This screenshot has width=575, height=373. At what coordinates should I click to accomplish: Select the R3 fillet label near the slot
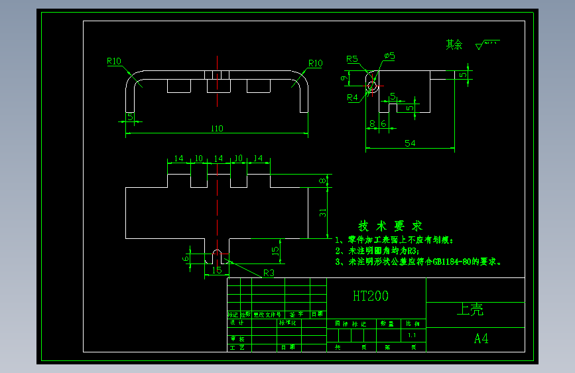(269, 273)
